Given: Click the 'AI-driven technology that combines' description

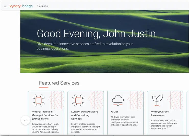Looking at the screenshot, I should 125,121.
